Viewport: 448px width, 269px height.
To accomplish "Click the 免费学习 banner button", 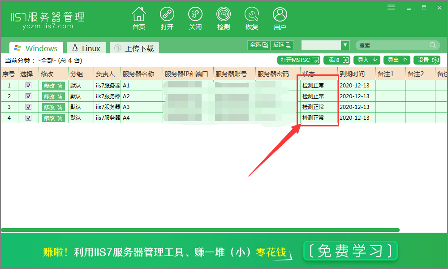I will 351,251.
